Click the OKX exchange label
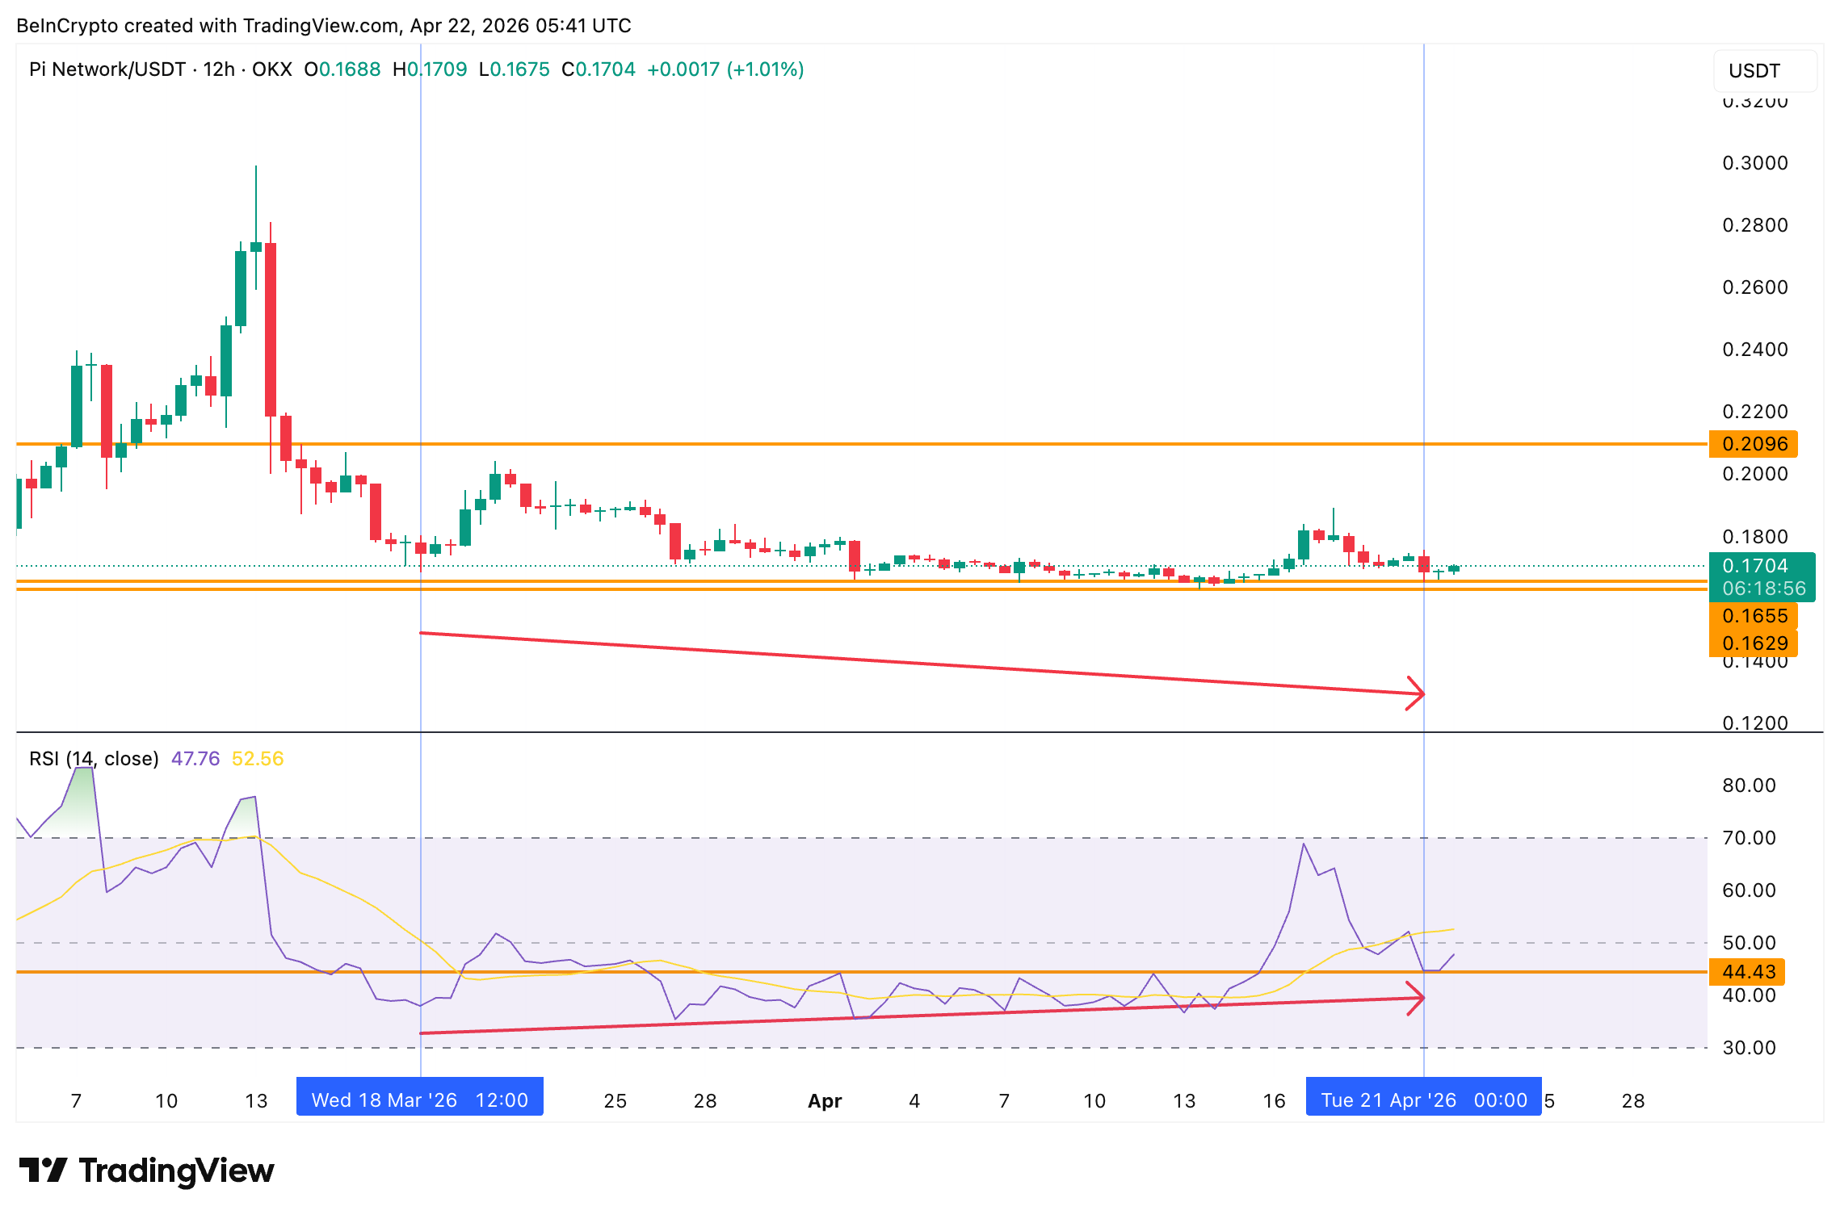 (x=275, y=69)
